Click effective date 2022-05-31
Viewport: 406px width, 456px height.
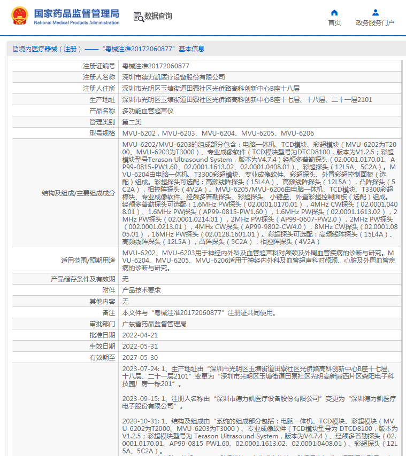click(x=140, y=346)
